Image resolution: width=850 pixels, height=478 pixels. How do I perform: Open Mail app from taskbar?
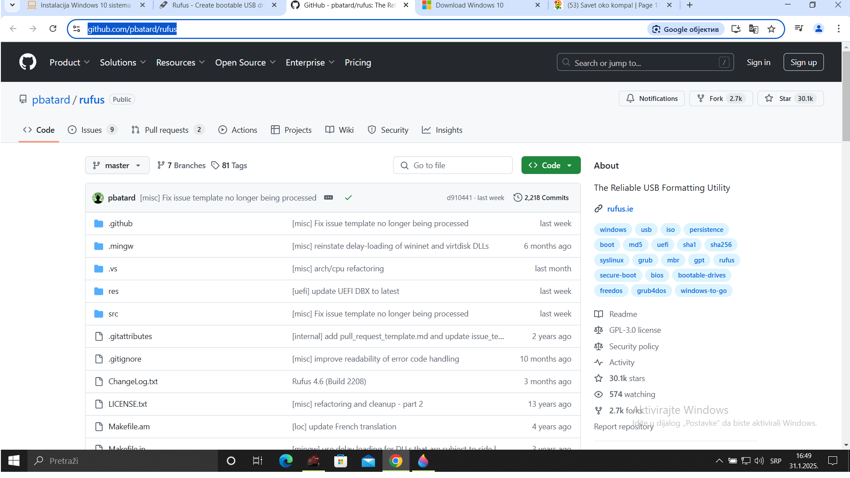(x=368, y=461)
